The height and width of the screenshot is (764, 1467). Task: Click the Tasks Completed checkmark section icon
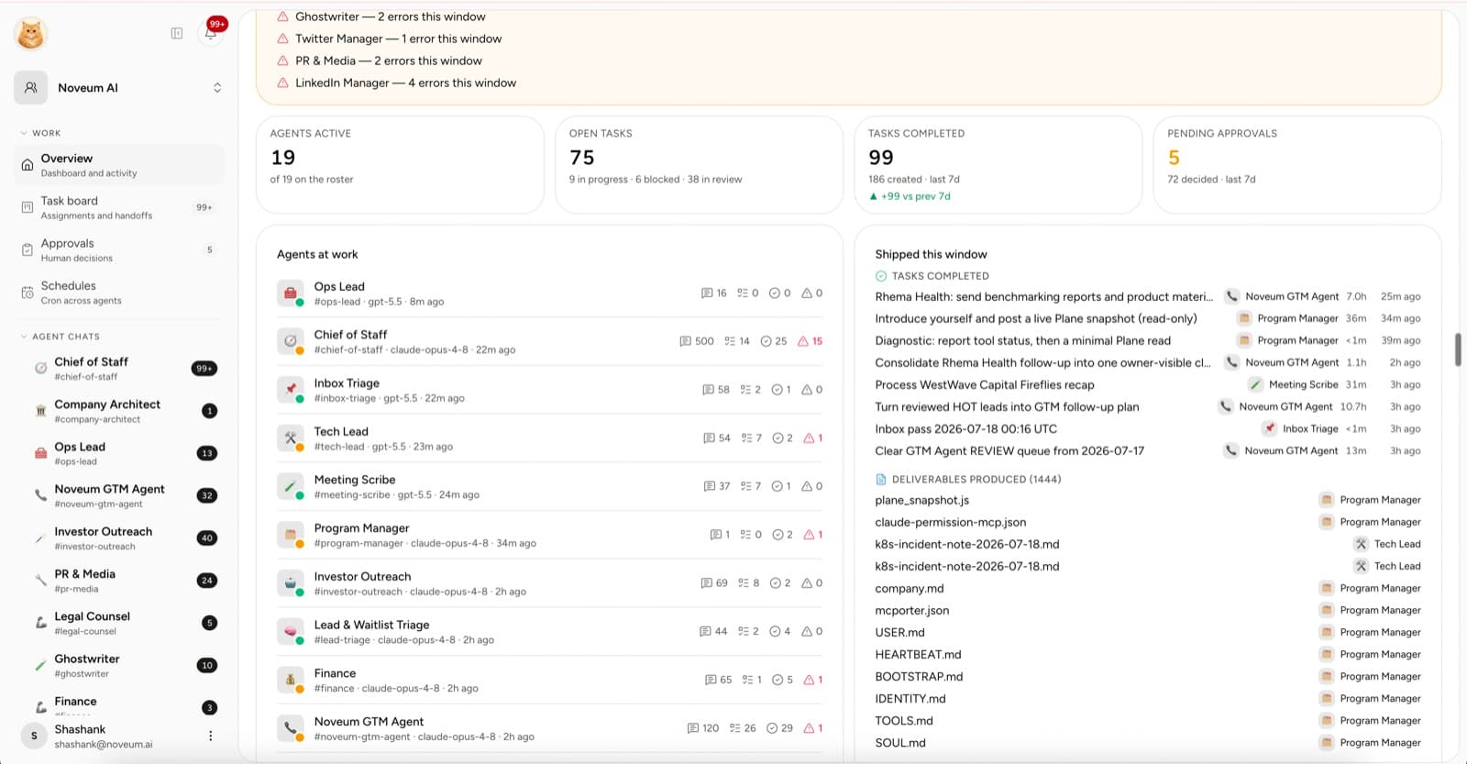[881, 276]
